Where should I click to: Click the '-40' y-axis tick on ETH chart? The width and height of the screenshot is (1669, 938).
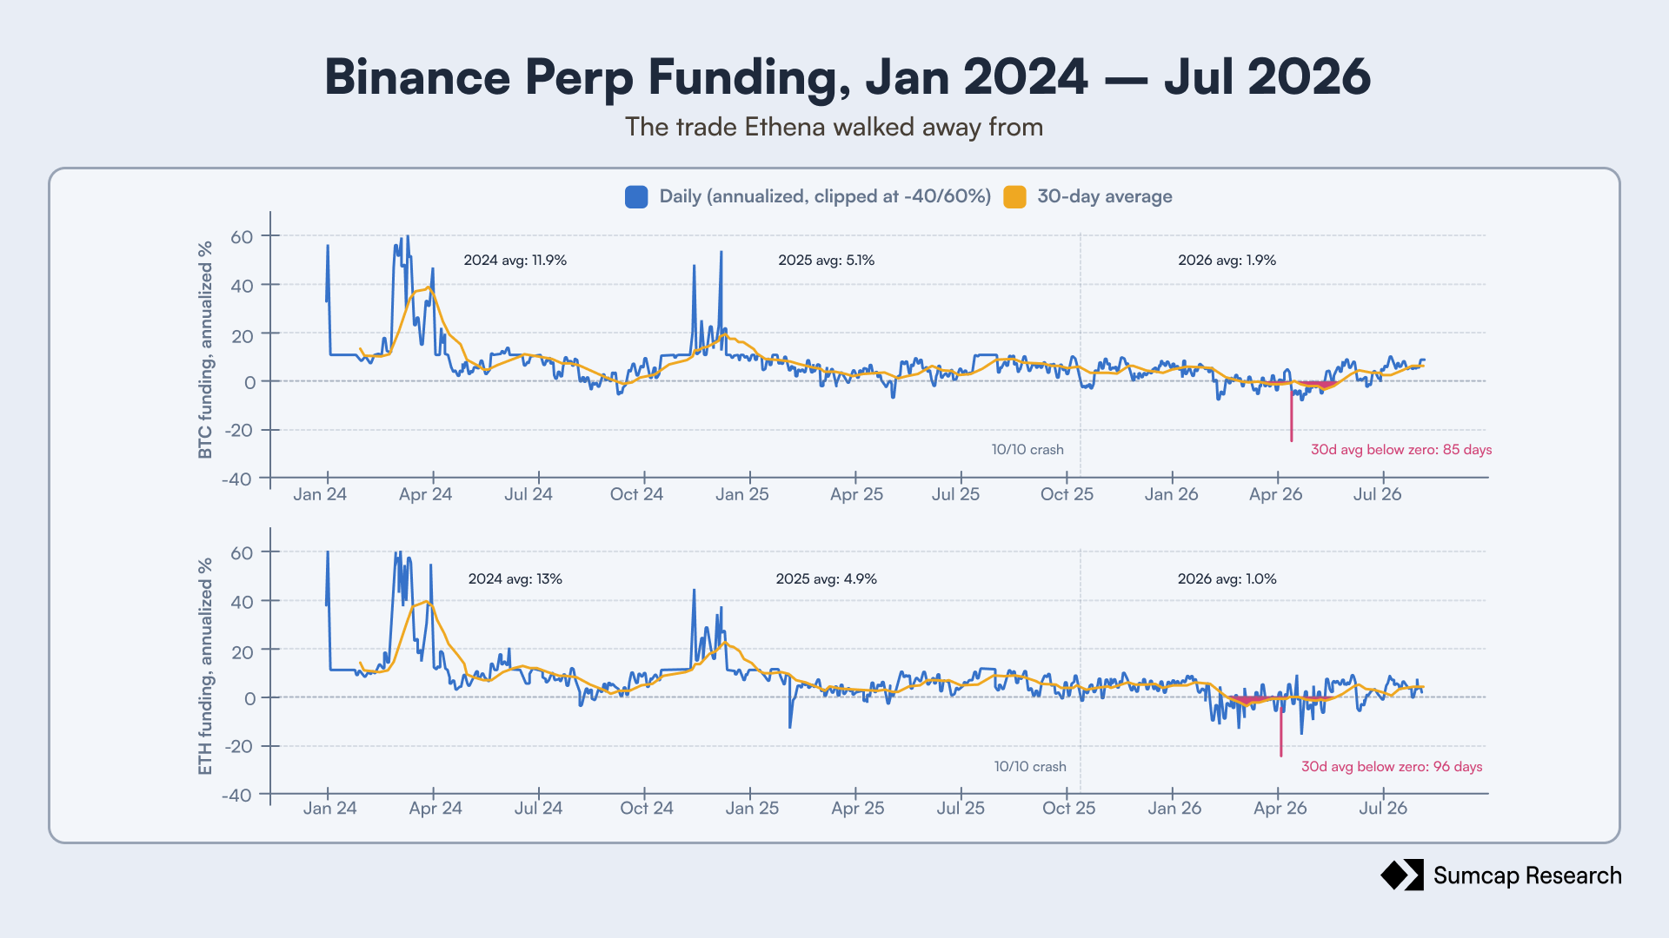[x=237, y=796]
